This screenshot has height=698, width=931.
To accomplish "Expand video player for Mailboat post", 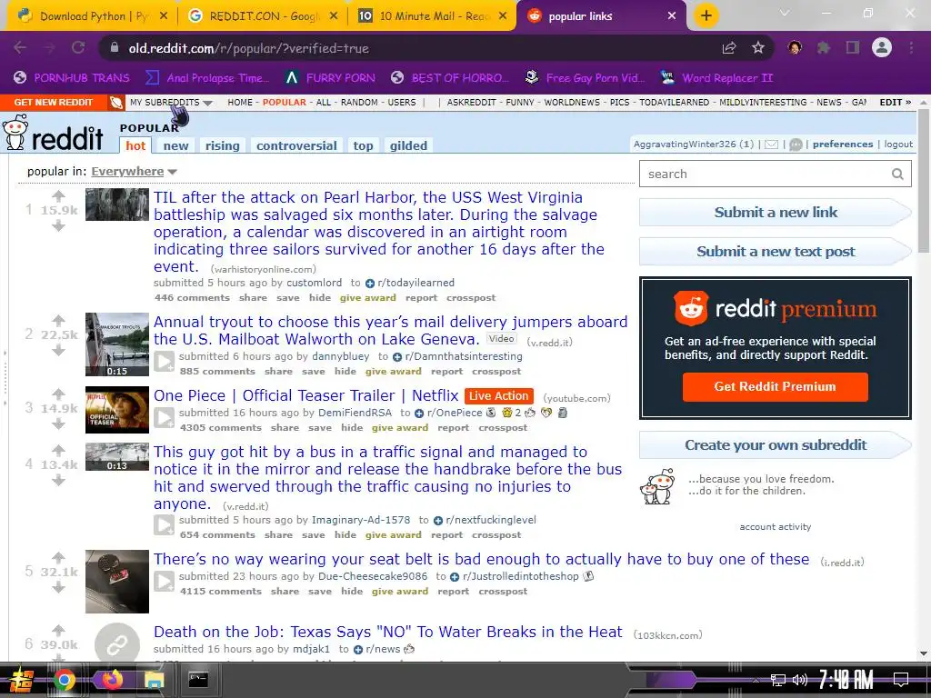I will tap(164, 362).
